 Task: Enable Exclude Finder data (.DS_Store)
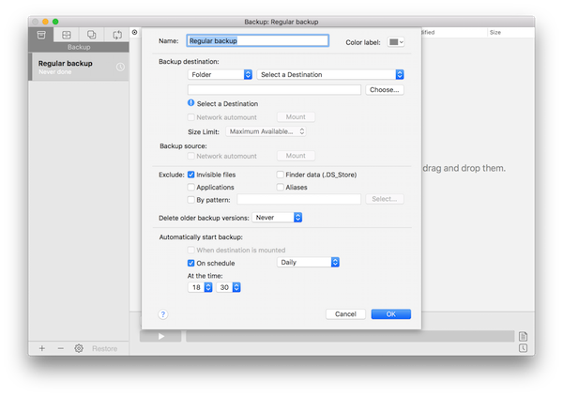[x=280, y=175]
